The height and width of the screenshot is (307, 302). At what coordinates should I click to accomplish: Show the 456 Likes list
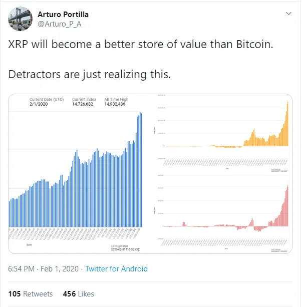click(78, 293)
